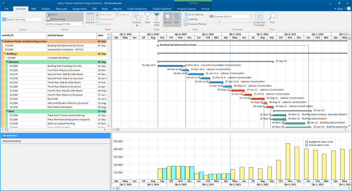The width and height of the screenshot is (352, 191).
Task: Click the November 2011 budgeted labor bar
Action: coord(288,161)
